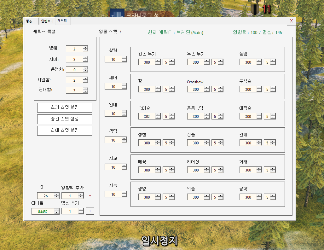
Task: Add influence with 영향력 추가 plus button
Action: (90, 195)
